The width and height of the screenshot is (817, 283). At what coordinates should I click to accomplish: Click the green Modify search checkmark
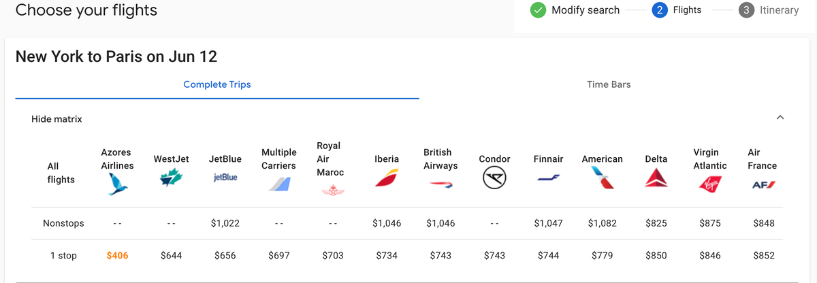pos(538,10)
